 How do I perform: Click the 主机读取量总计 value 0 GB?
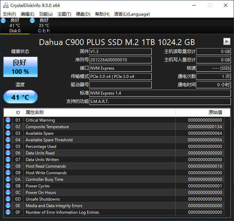214,52
